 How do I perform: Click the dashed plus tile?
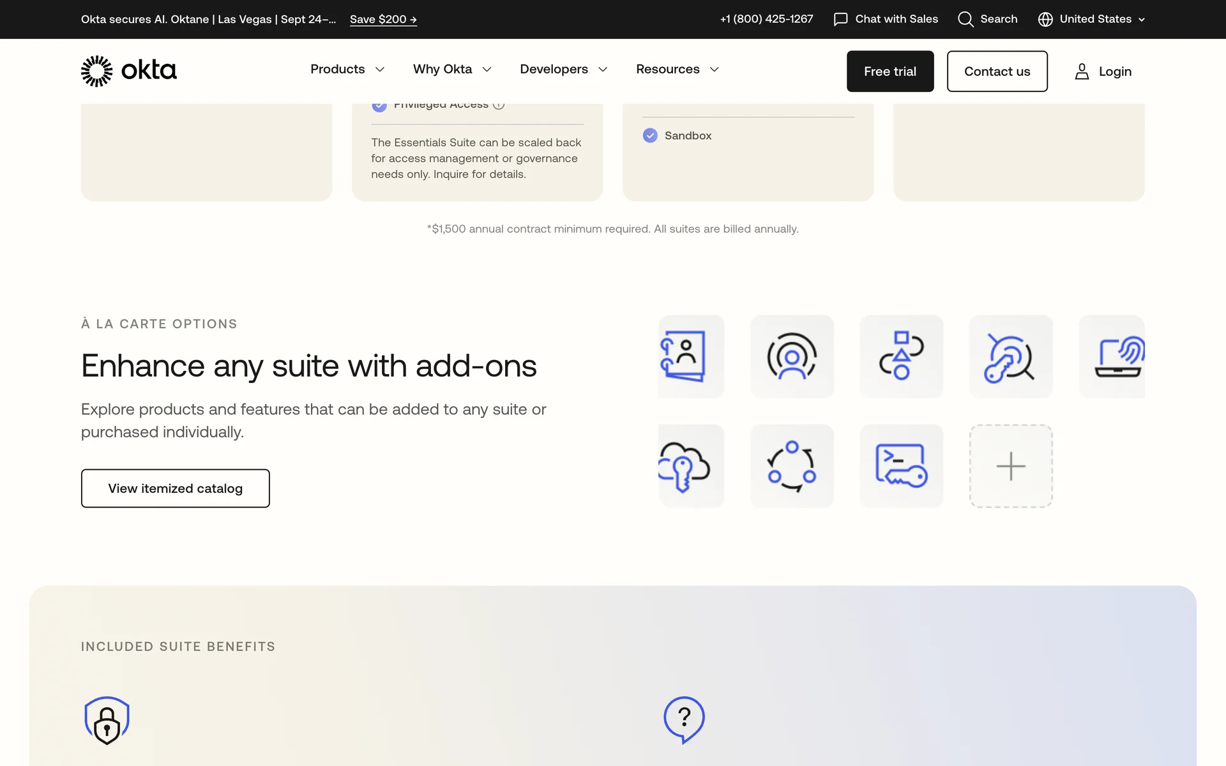click(1010, 466)
